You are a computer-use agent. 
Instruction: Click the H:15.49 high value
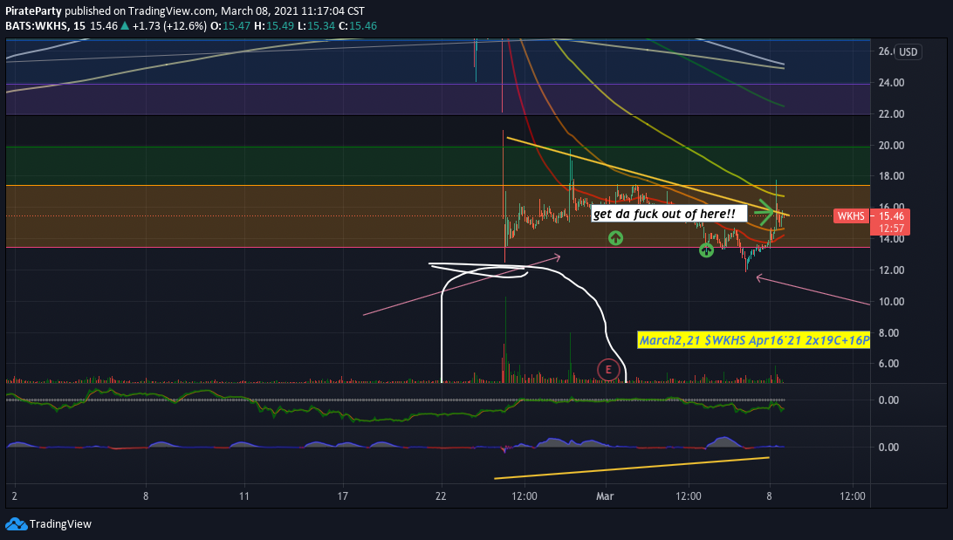click(274, 26)
